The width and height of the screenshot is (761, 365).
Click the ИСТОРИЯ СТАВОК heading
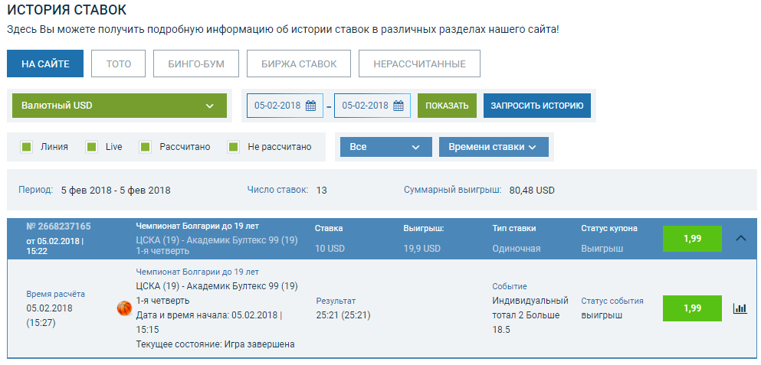point(67,10)
